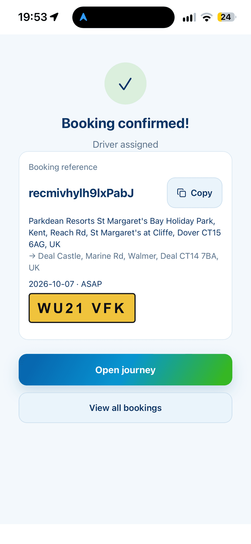Tap the arrow before Deal Castle destination

pos(32,256)
